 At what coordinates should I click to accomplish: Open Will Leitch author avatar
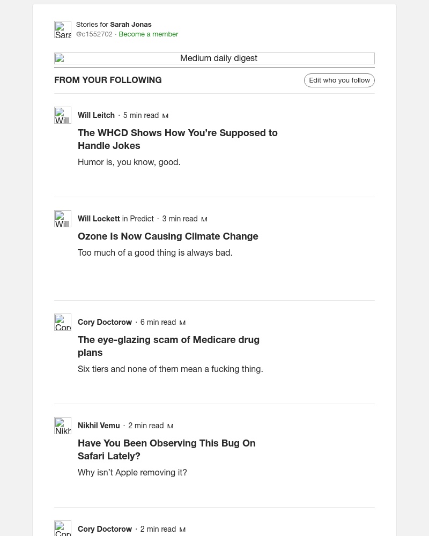[x=63, y=115]
